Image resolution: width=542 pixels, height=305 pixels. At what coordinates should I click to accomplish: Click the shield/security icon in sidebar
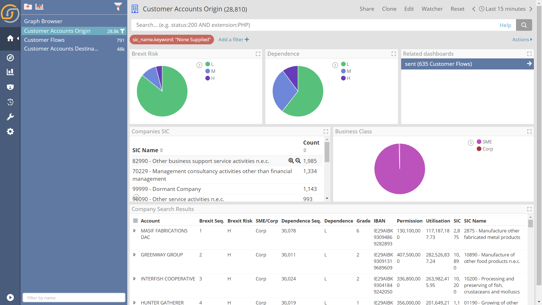click(10, 87)
